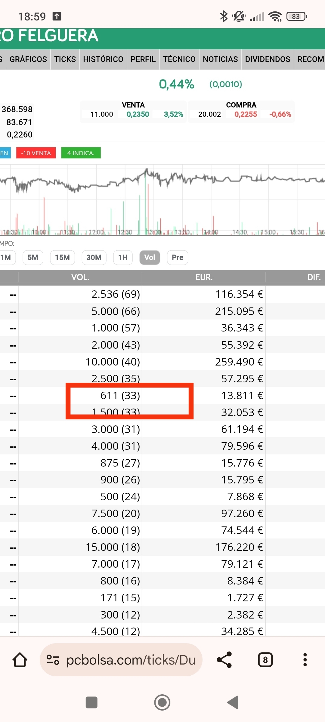Toggle the Vol view button

(150, 258)
